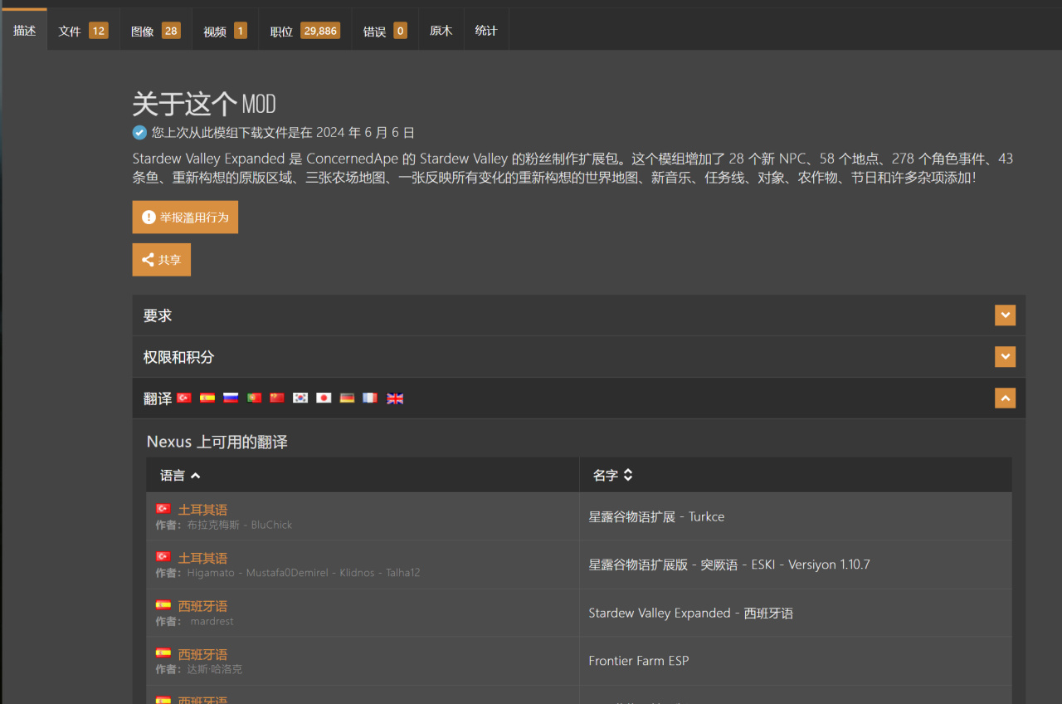Switch to the 图像 tab
This screenshot has height=704, width=1062.
point(155,31)
